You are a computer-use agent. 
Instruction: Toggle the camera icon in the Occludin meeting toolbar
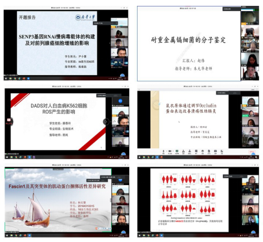pos(170,151)
